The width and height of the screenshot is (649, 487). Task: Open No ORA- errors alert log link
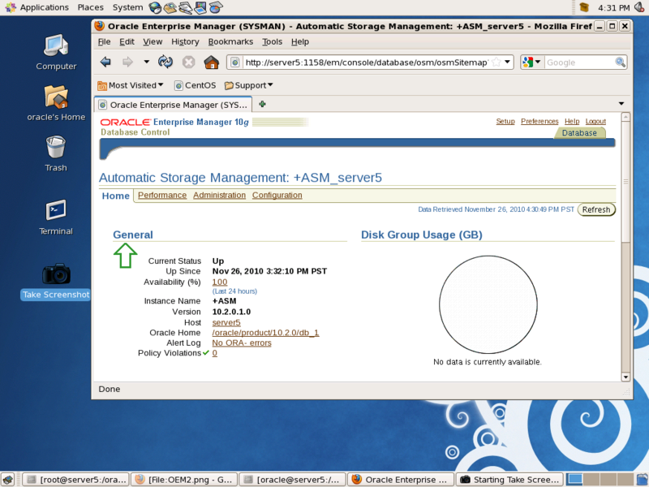[x=242, y=343]
